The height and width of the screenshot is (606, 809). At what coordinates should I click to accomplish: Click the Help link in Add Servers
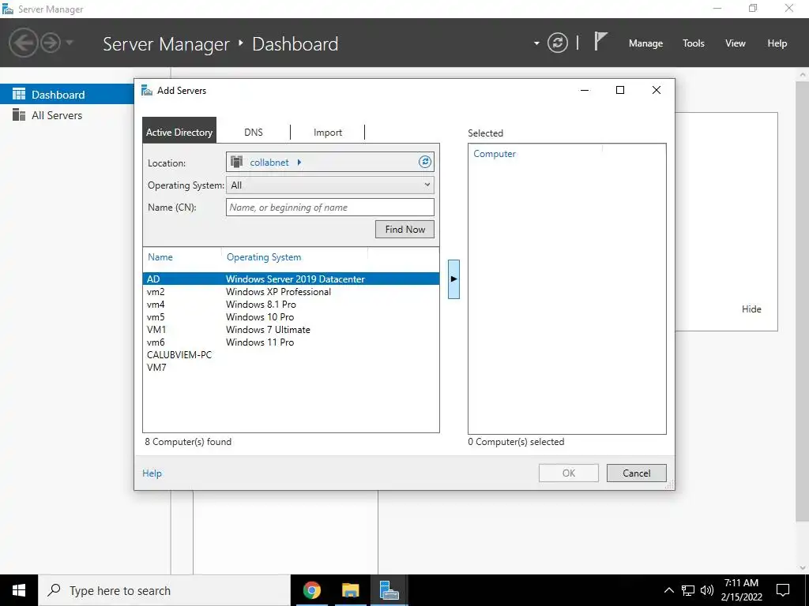click(x=152, y=473)
